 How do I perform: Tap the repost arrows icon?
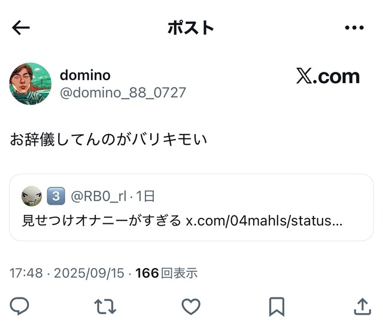(x=105, y=306)
